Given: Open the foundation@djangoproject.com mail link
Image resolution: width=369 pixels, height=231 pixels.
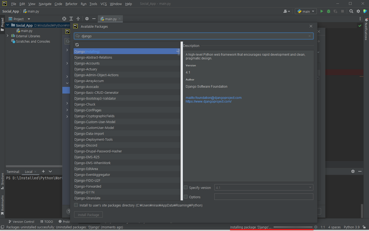Looking at the screenshot, I should tap(214, 98).
